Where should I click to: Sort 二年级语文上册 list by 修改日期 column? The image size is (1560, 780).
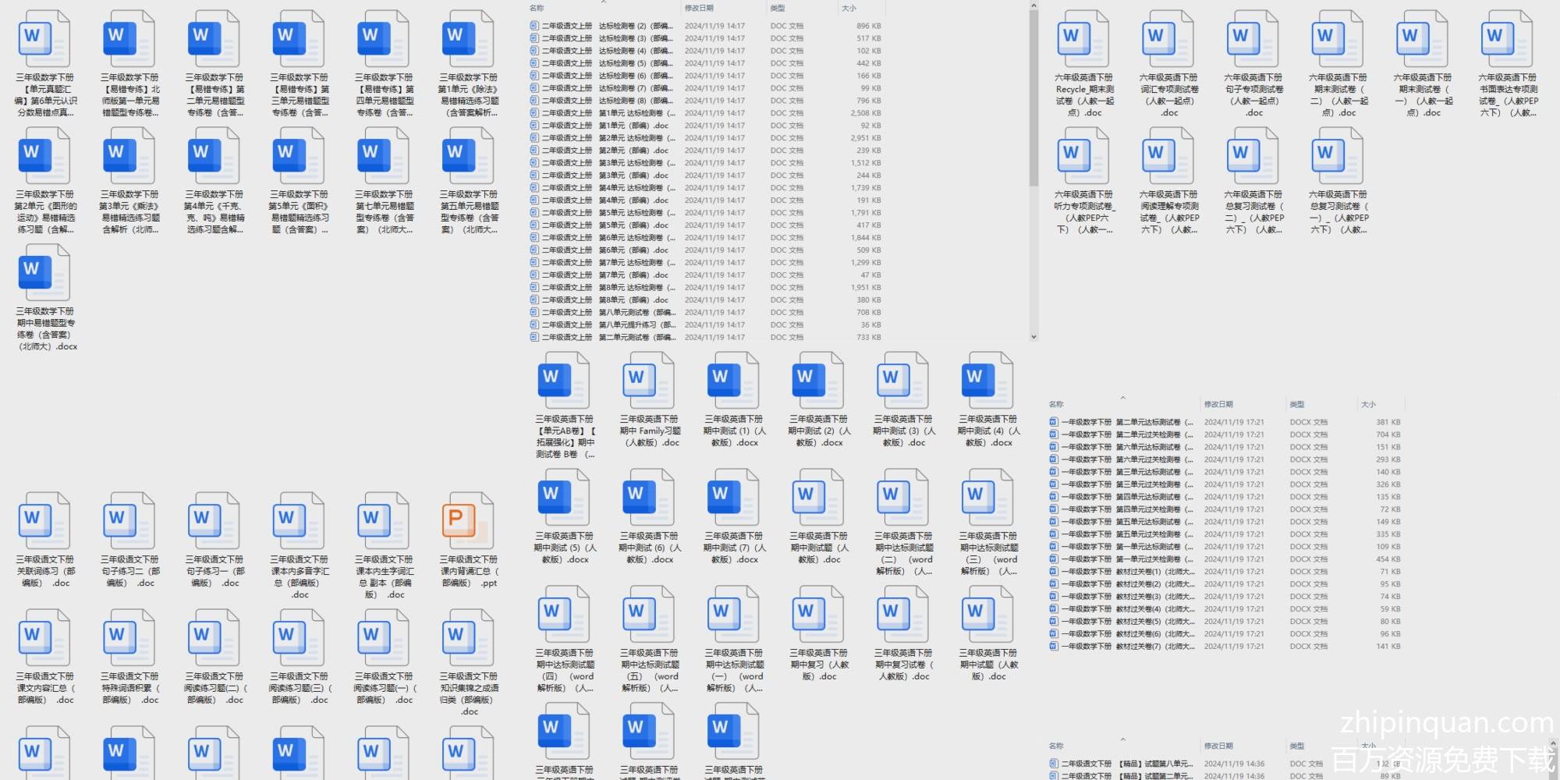699,8
